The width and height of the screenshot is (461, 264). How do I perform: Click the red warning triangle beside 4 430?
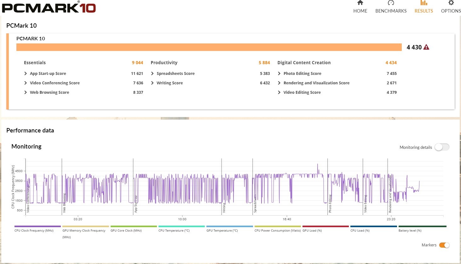coord(426,47)
